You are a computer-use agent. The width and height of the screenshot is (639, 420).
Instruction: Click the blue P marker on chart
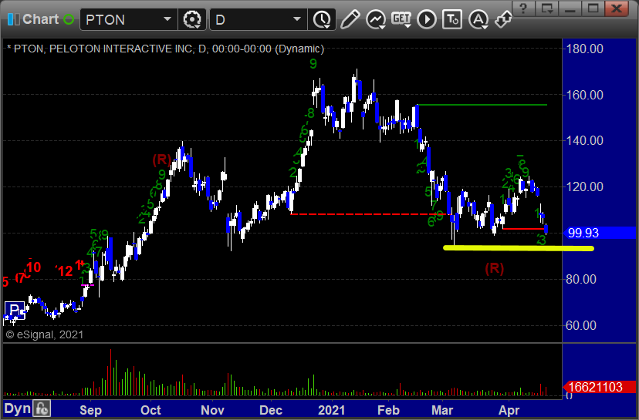coord(15,311)
